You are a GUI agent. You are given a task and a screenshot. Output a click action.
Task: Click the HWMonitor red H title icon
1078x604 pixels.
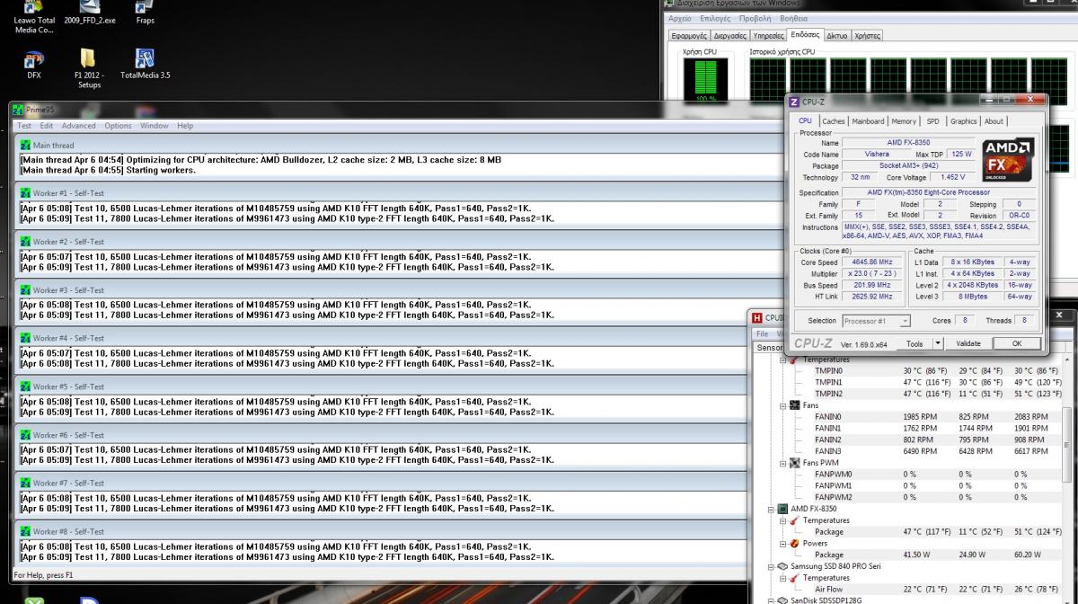click(757, 317)
